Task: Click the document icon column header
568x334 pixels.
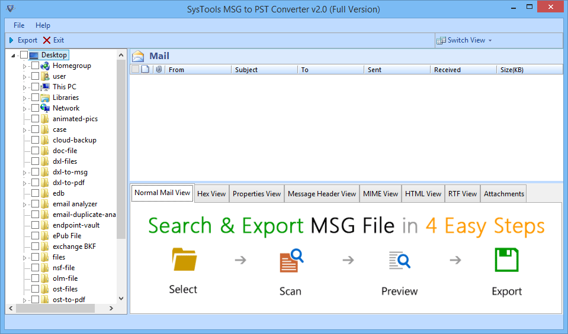Action: coord(145,69)
